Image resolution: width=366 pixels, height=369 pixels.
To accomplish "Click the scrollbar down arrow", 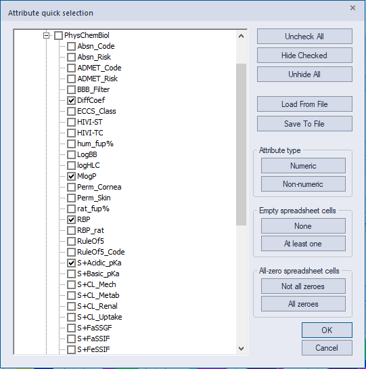I will tap(241, 348).
